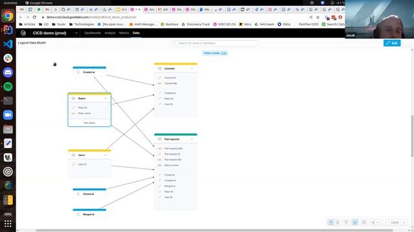Open Discord from the dock
The image size is (414, 232).
[x=8, y=72]
